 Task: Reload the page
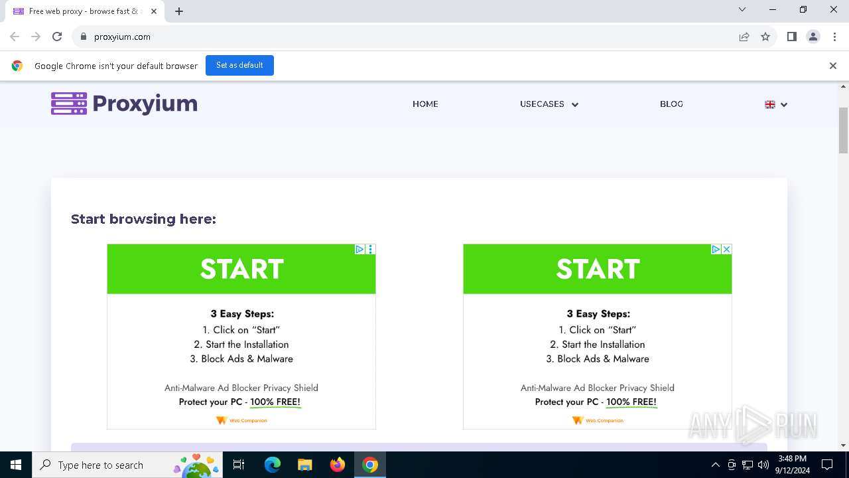(57, 37)
